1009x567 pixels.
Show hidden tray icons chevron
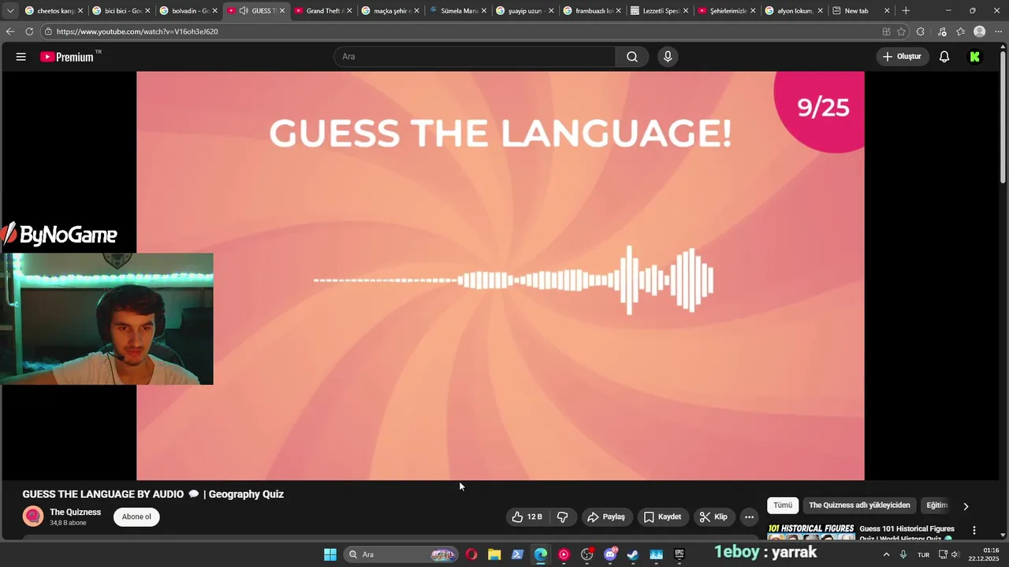tap(886, 554)
